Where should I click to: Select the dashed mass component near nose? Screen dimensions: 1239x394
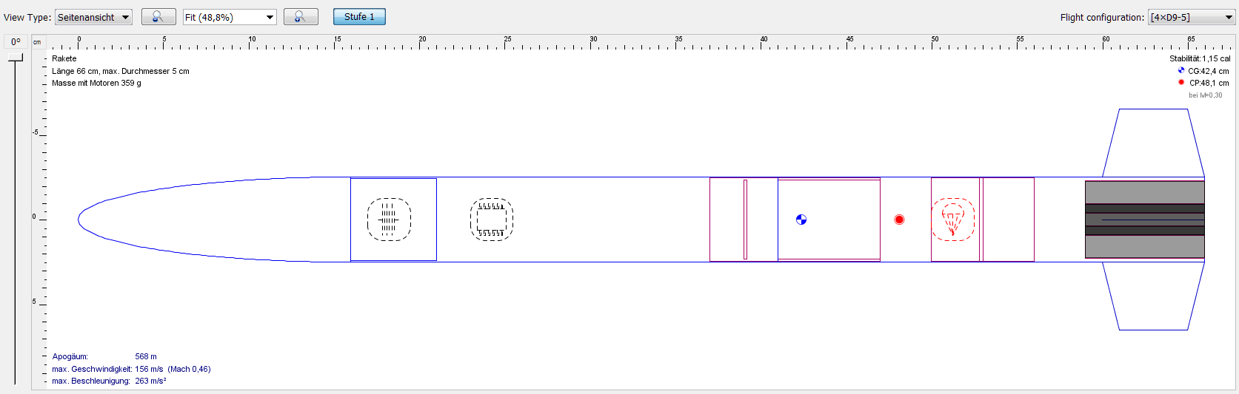389,220
